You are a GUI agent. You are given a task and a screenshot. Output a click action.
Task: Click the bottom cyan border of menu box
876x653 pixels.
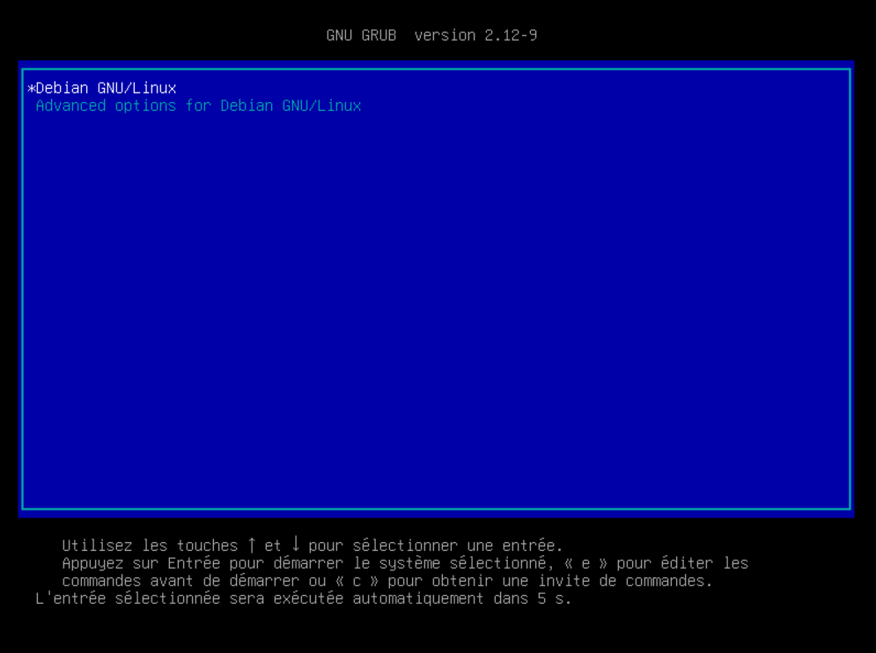coord(436,509)
